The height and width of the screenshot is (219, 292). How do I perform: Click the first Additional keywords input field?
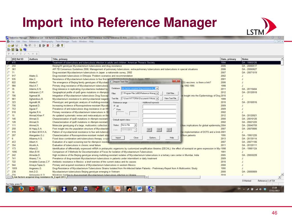pyautogui.click(x=159, y=107)
